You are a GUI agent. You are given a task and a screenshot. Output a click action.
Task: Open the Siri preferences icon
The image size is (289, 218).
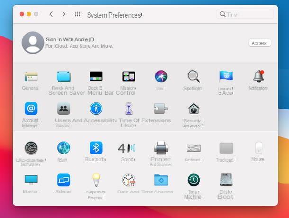click(x=161, y=76)
